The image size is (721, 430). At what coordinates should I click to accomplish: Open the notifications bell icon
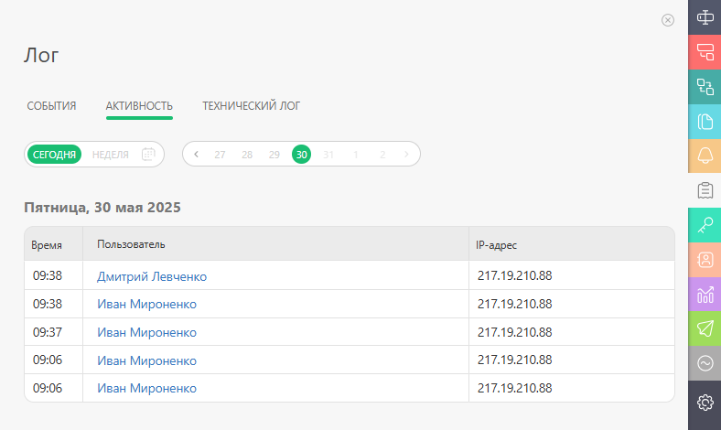pyautogui.click(x=705, y=156)
